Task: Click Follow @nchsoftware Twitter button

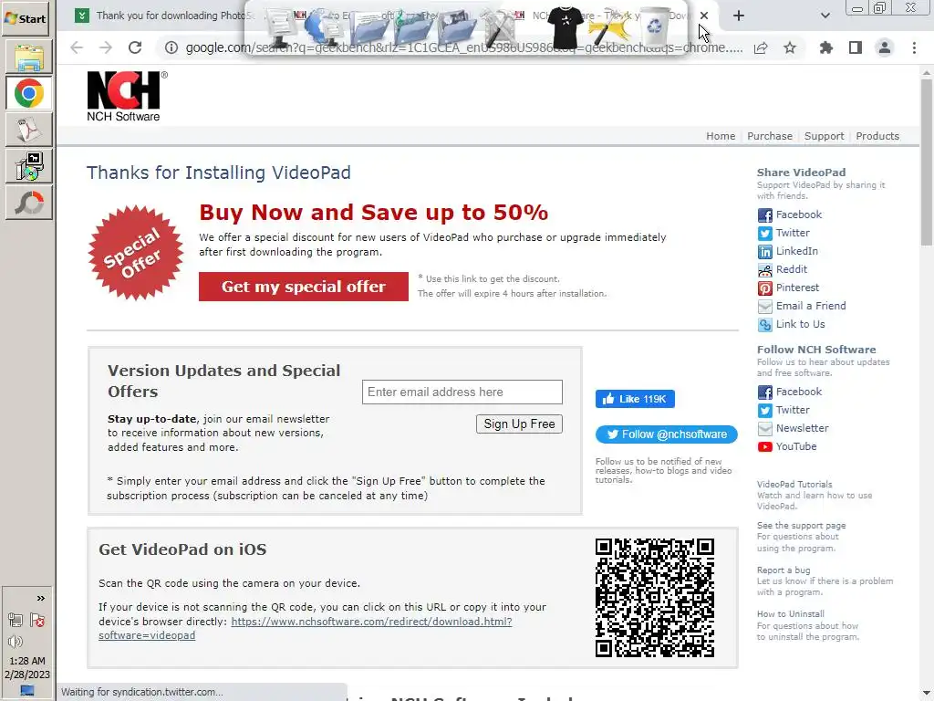Action: pyautogui.click(x=667, y=434)
